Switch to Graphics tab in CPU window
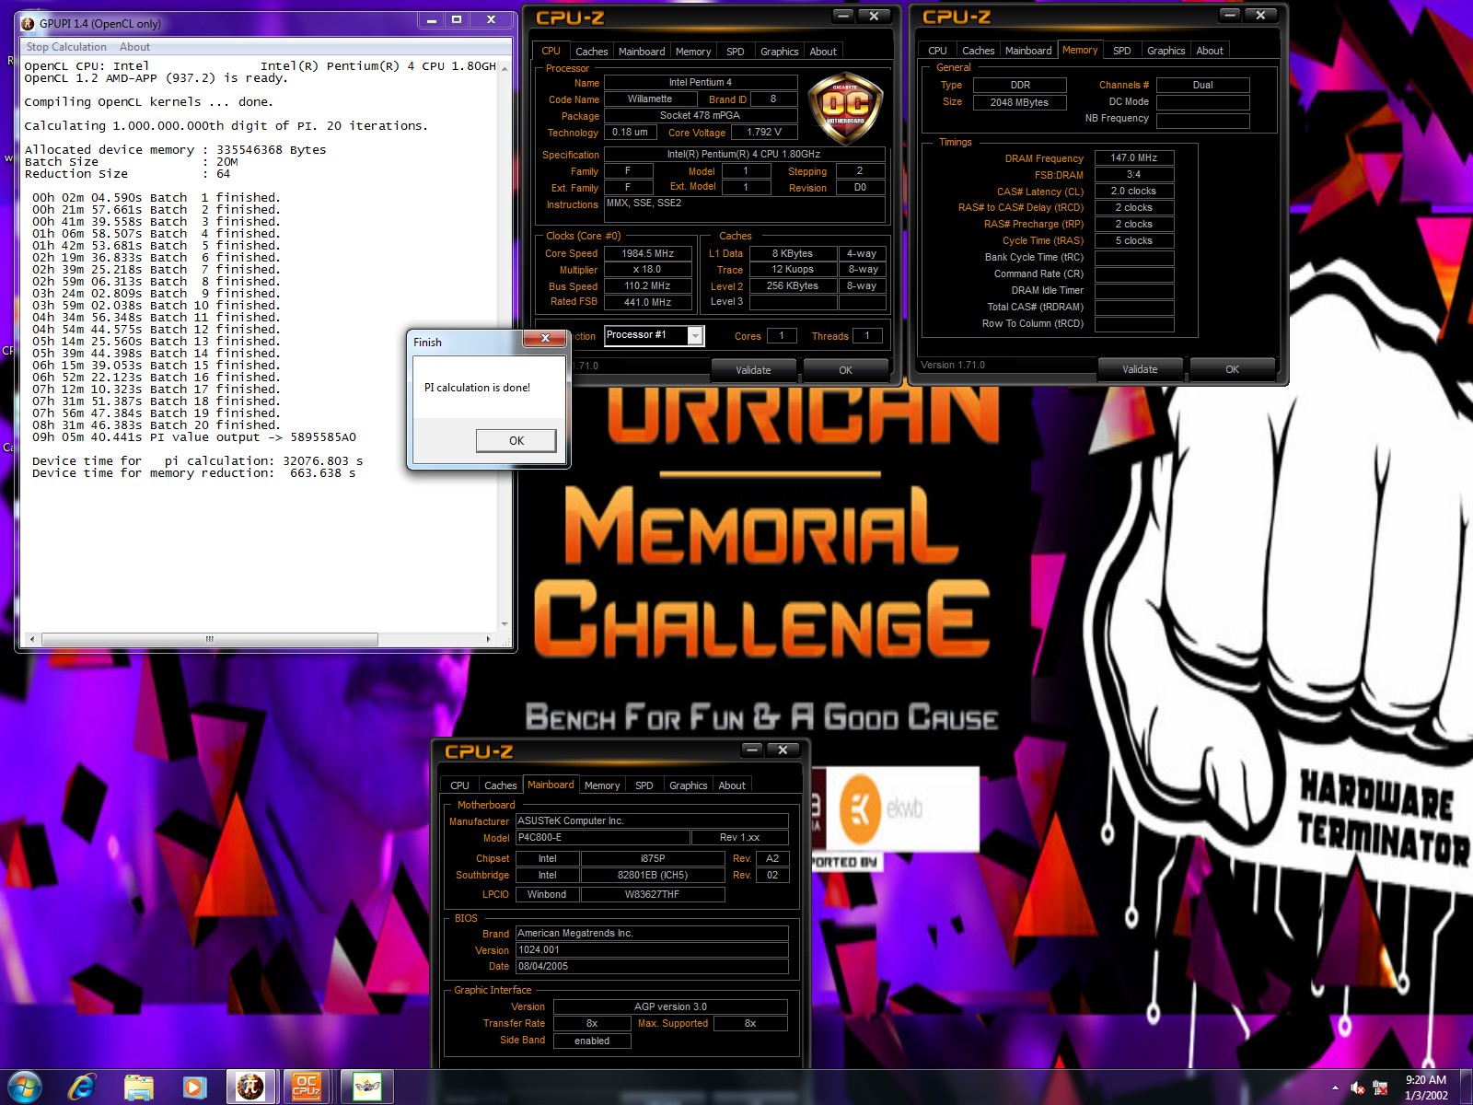Screen dimensions: 1473x1105 click(x=779, y=52)
